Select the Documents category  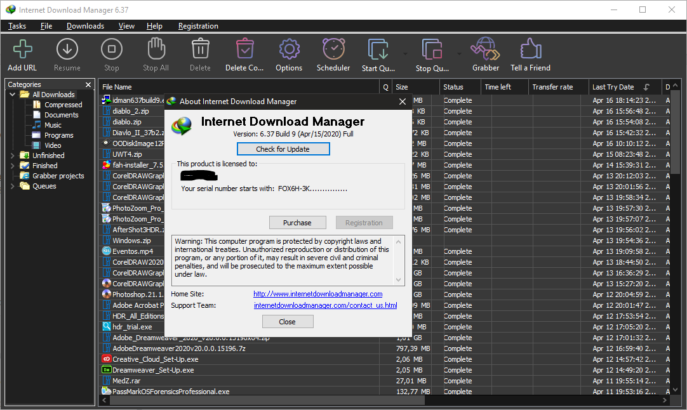click(56, 115)
